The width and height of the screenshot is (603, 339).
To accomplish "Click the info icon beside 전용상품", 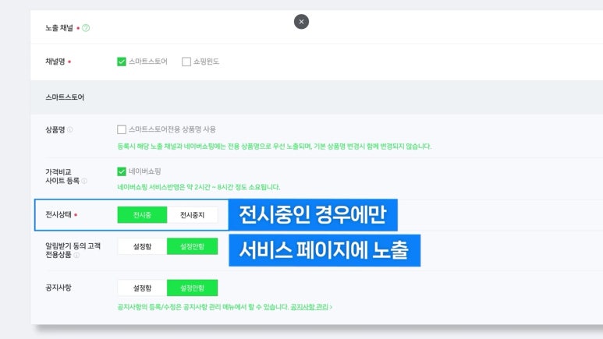I will 77,255.
